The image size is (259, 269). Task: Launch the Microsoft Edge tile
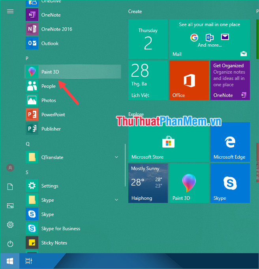(230, 142)
